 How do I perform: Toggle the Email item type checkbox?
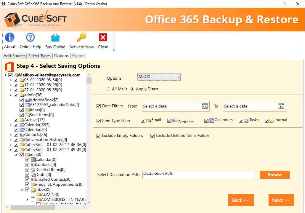(x=143, y=121)
